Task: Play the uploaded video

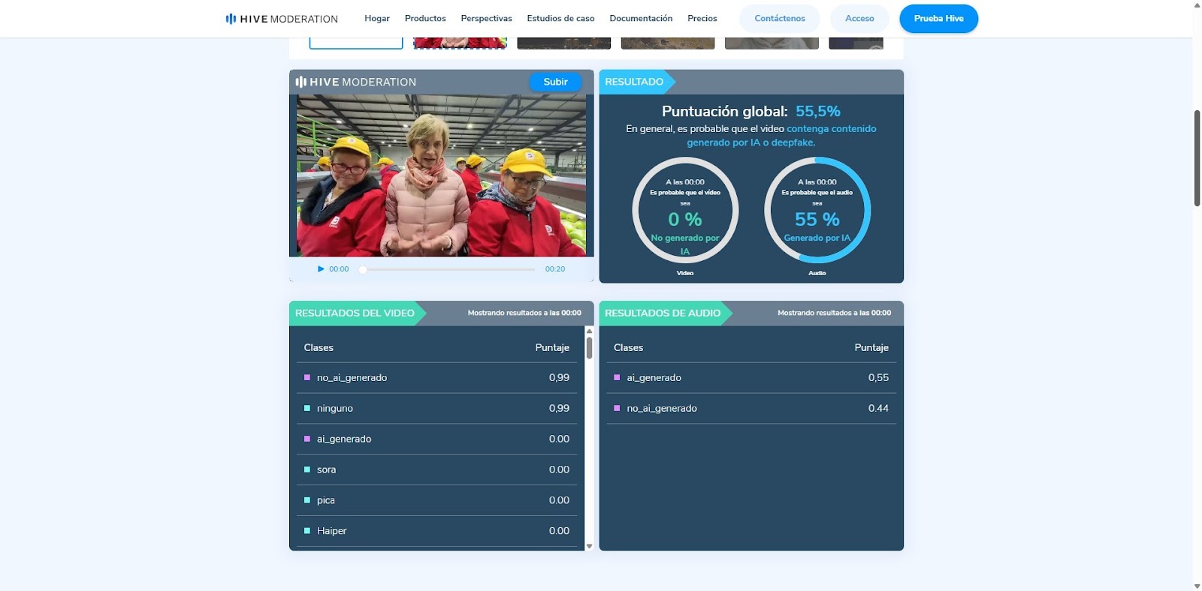Action: [x=321, y=268]
